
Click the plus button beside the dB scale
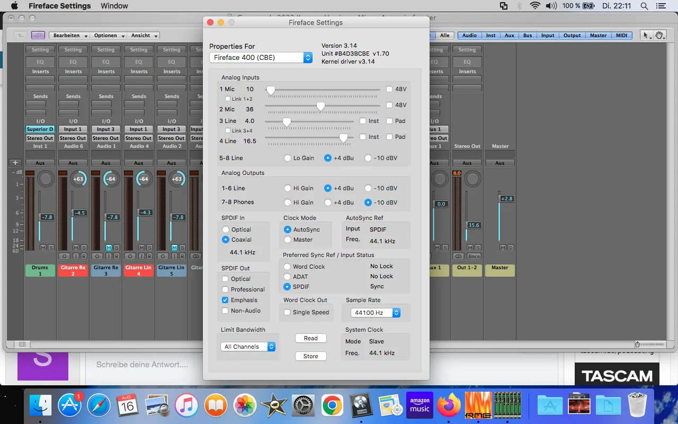(x=15, y=163)
